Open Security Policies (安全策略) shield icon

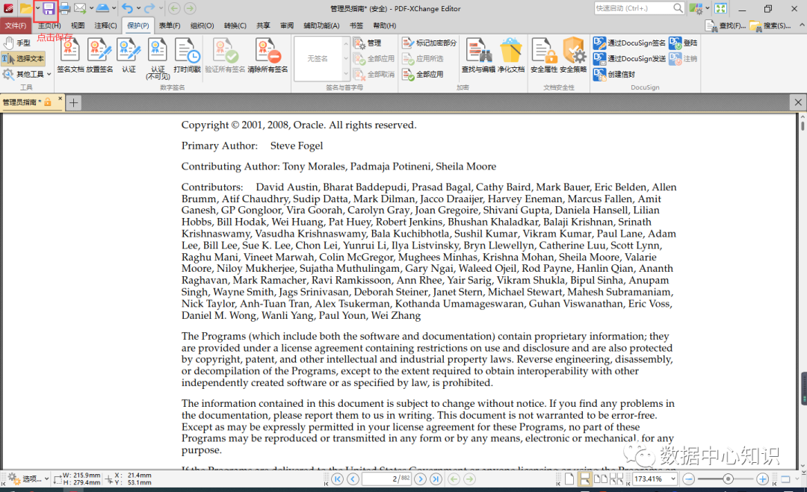[x=573, y=55]
